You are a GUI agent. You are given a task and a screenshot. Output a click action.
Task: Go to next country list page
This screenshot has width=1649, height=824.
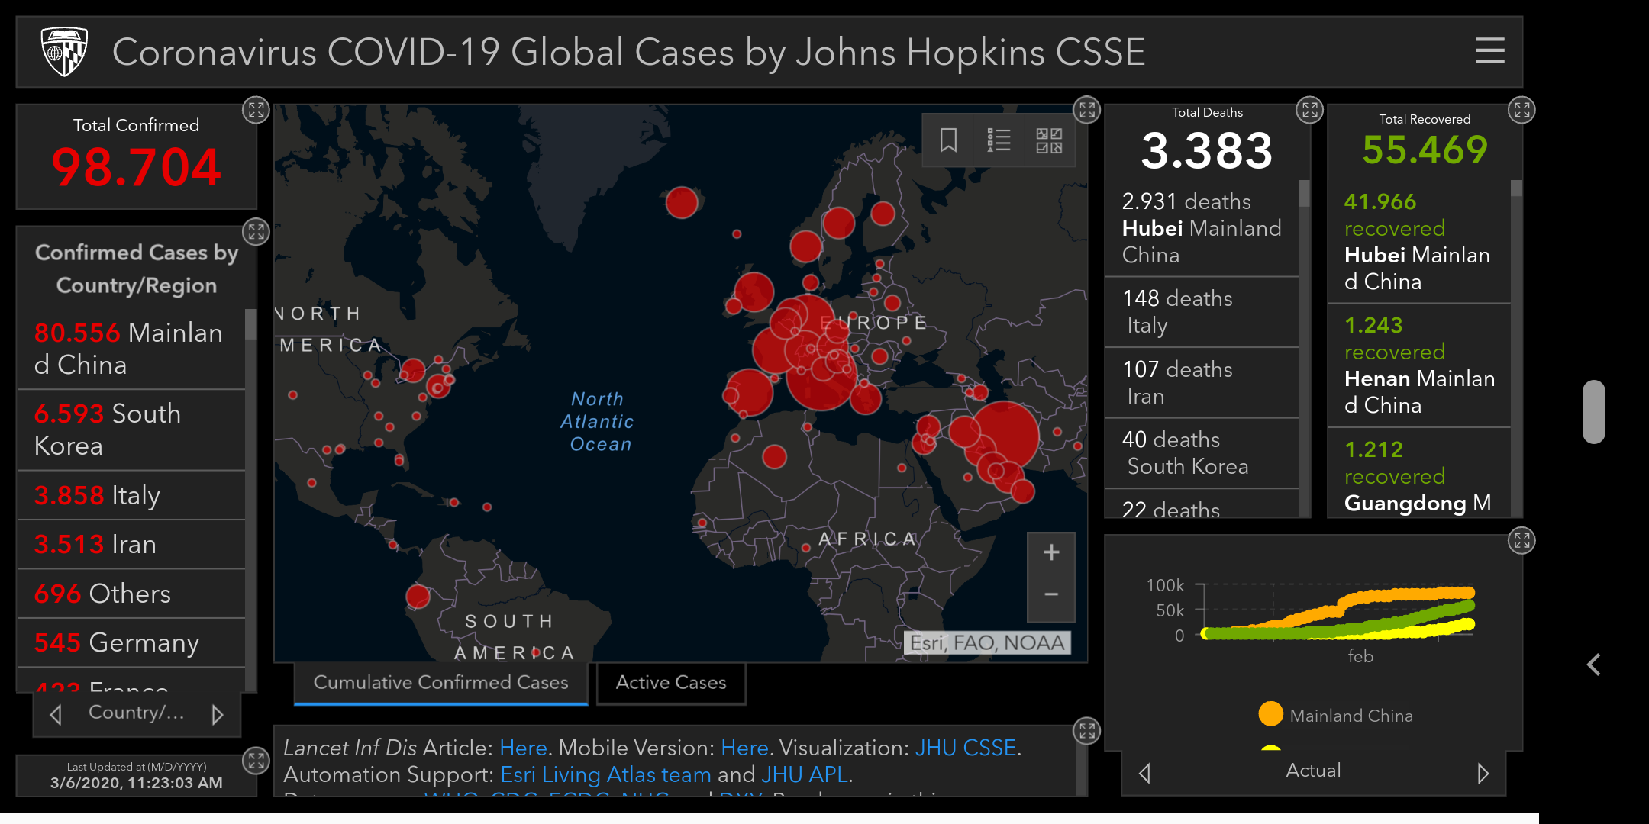[218, 715]
